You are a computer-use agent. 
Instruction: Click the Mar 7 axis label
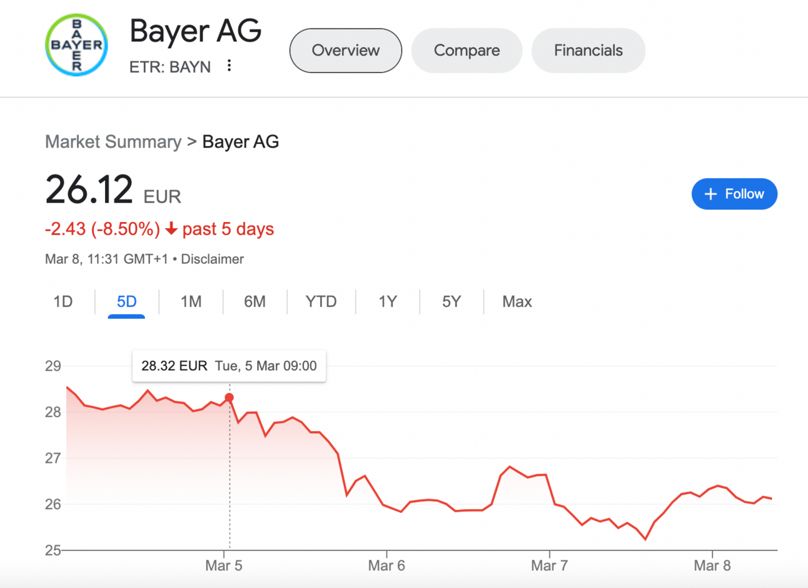[x=549, y=566]
